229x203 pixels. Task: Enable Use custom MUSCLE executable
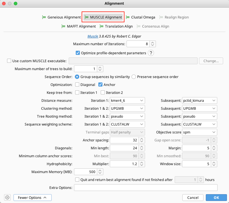coord(9,61)
